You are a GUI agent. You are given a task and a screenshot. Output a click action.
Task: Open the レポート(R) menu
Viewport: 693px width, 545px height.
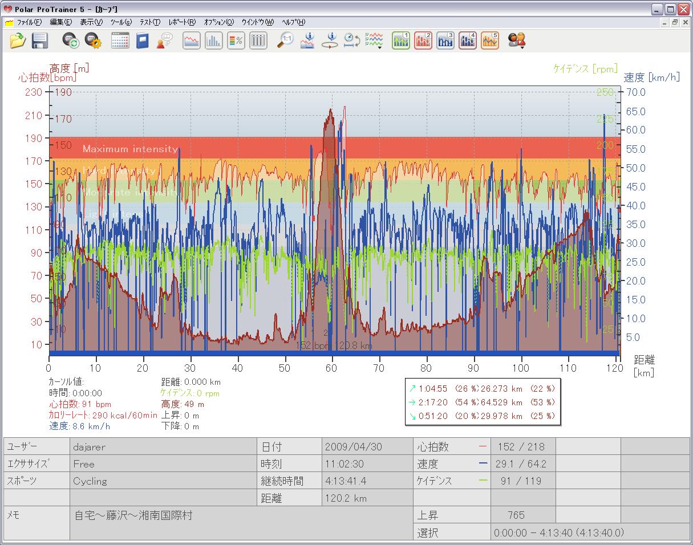coord(182,22)
